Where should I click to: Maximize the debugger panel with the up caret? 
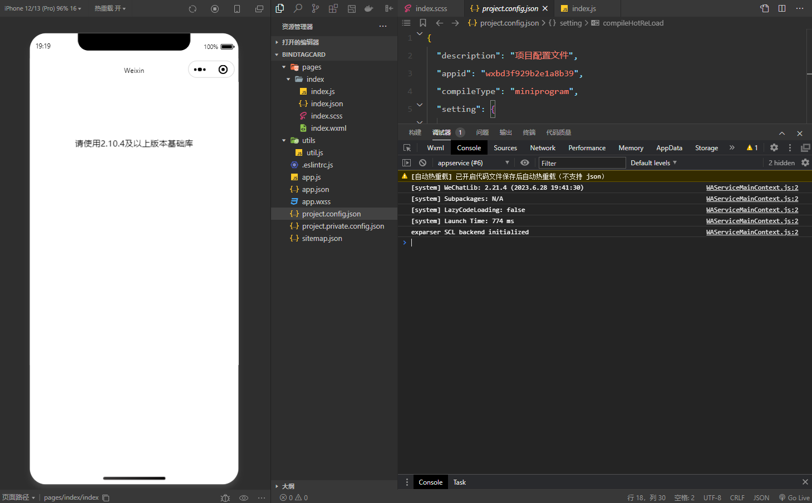pos(782,133)
